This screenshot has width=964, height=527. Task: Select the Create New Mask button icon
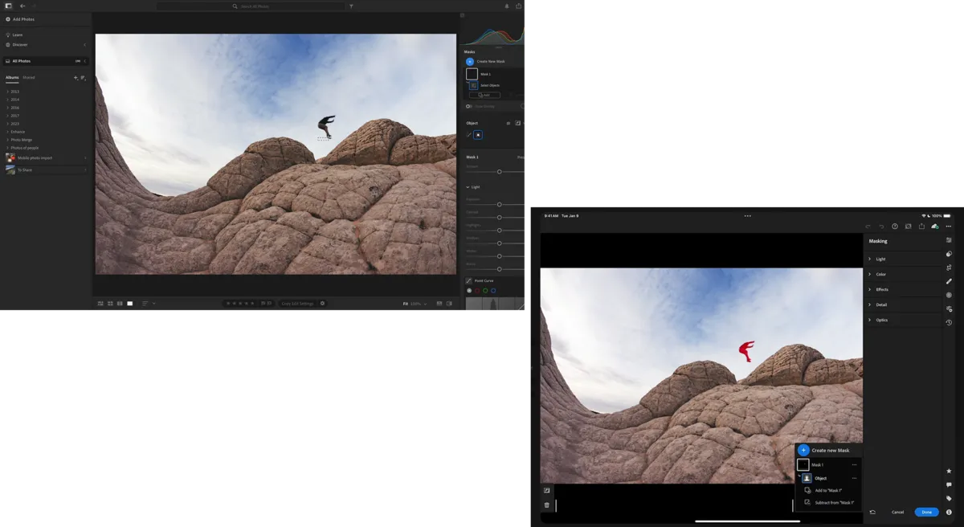coord(470,61)
